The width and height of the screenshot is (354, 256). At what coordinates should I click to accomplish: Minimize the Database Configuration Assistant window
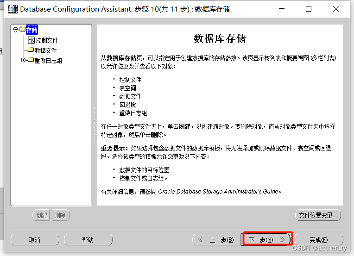(x=282, y=9)
